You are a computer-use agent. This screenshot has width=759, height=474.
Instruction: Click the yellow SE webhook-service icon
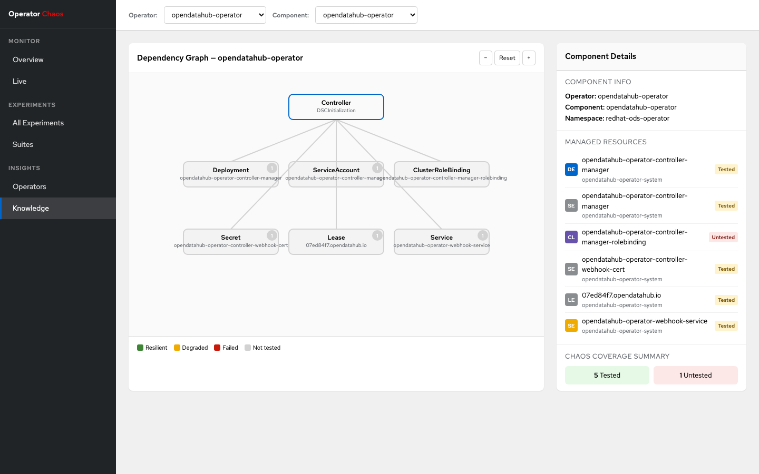(x=571, y=325)
